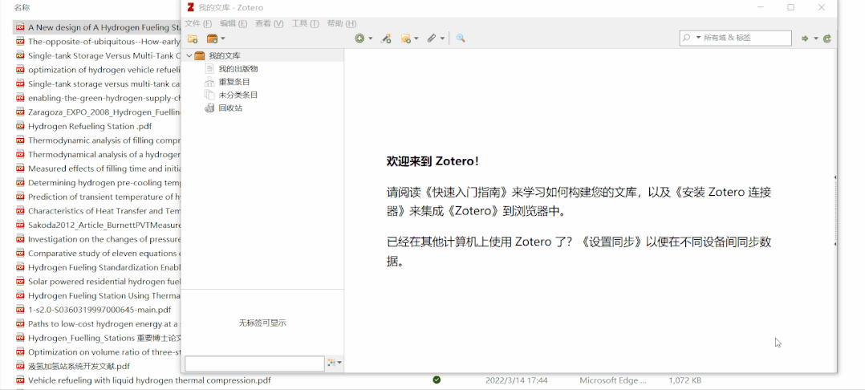Select Hydrogen Refueling Station .pdf file
865x390 pixels.
(90, 126)
